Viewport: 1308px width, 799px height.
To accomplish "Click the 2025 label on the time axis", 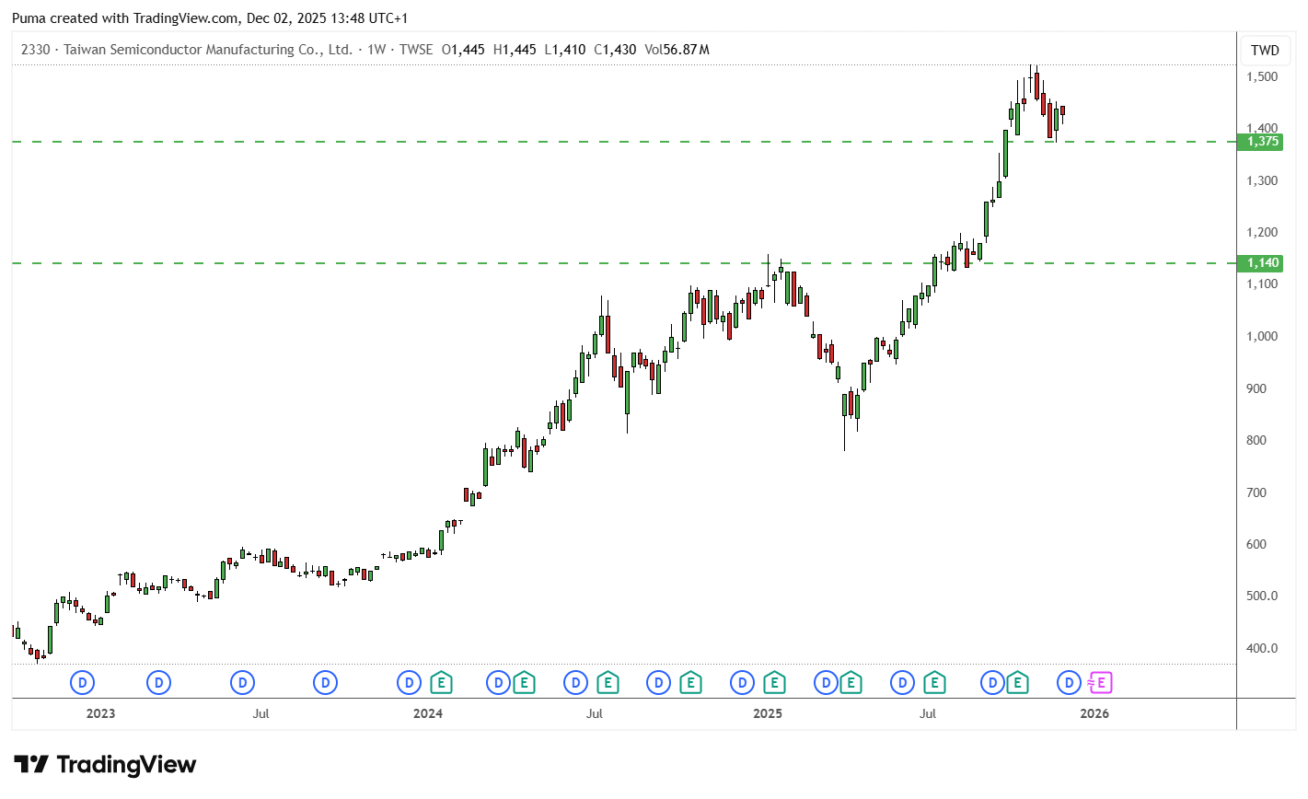I will [x=767, y=713].
